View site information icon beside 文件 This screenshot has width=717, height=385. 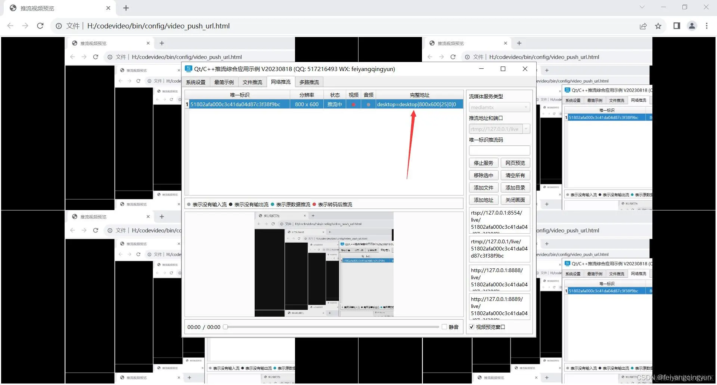click(59, 26)
